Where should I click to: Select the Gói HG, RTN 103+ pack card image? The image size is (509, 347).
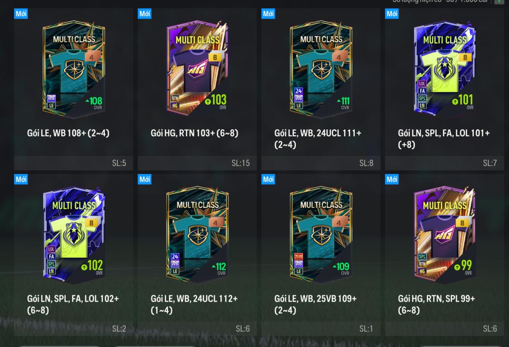coord(197,68)
